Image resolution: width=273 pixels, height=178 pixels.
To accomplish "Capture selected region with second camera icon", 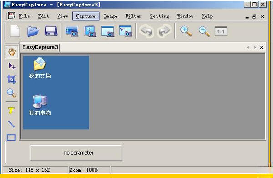I will (90, 31).
